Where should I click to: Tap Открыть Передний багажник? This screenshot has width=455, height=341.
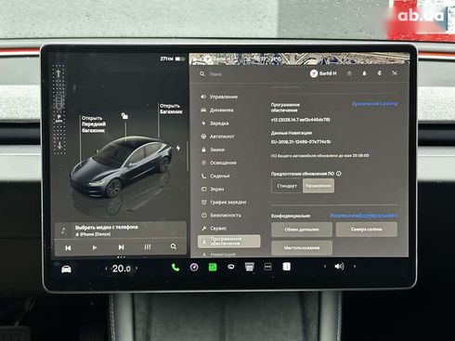click(94, 125)
